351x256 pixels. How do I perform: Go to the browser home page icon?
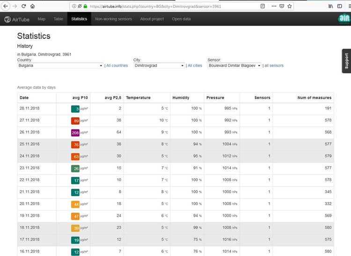coord(32,6)
